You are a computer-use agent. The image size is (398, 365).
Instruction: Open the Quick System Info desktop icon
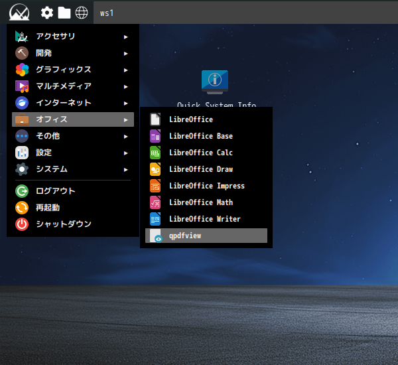tap(215, 82)
